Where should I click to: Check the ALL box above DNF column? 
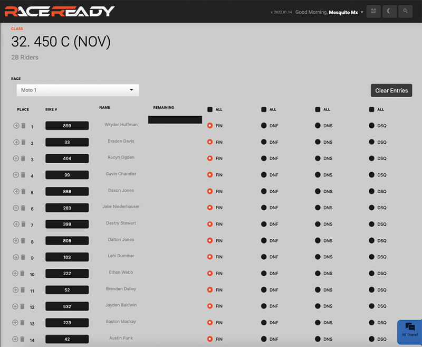click(264, 109)
